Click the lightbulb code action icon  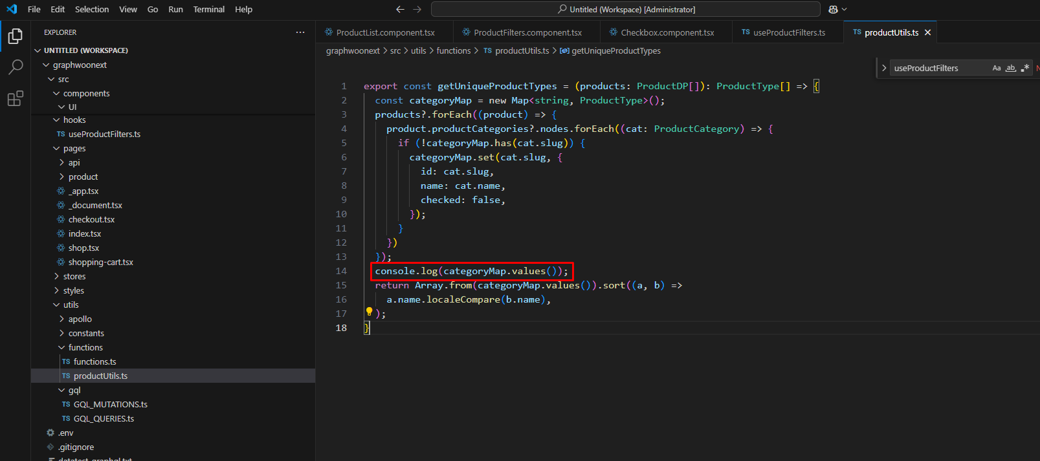(369, 312)
